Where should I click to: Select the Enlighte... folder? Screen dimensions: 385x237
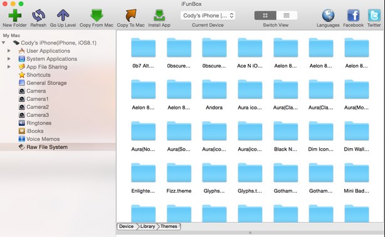(x=143, y=173)
